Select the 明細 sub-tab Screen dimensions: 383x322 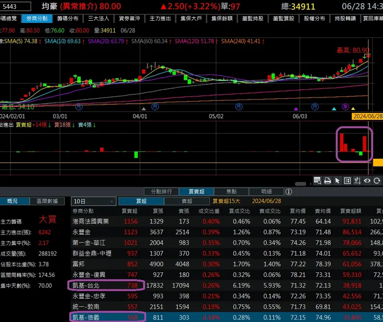[x=266, y=191]
